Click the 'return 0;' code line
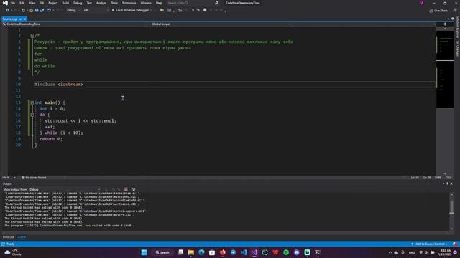 pos(51,139)
